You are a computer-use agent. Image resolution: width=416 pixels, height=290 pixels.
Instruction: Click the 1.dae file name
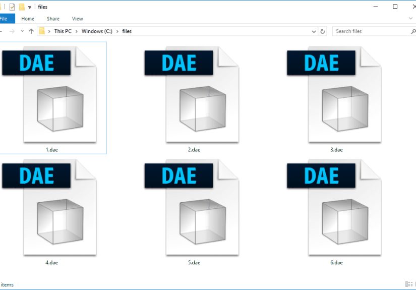click(x=52, y=150)
